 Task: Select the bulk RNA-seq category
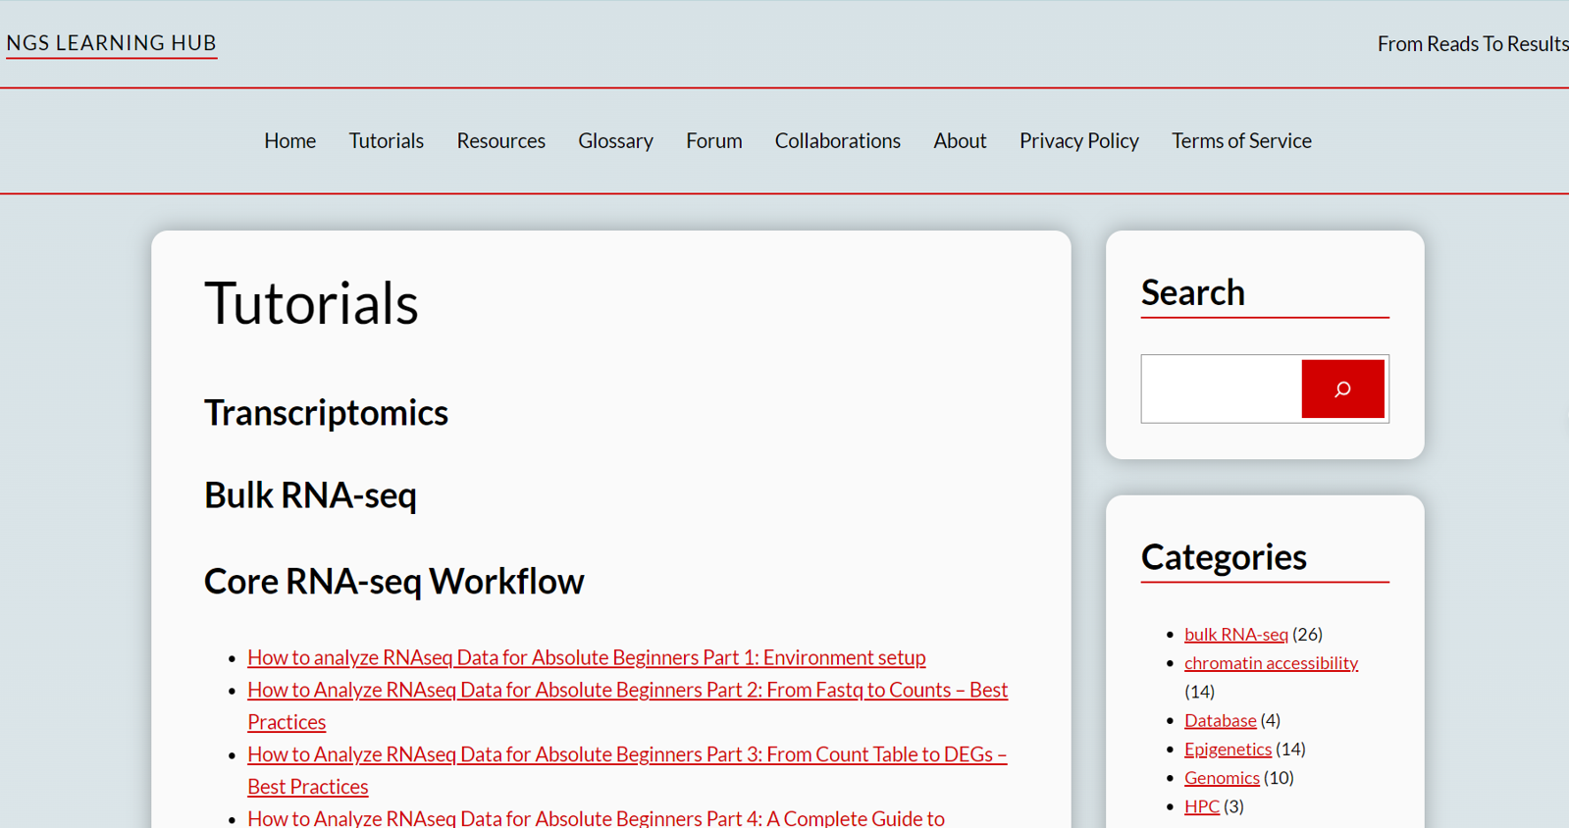[x=1235, y=635]
